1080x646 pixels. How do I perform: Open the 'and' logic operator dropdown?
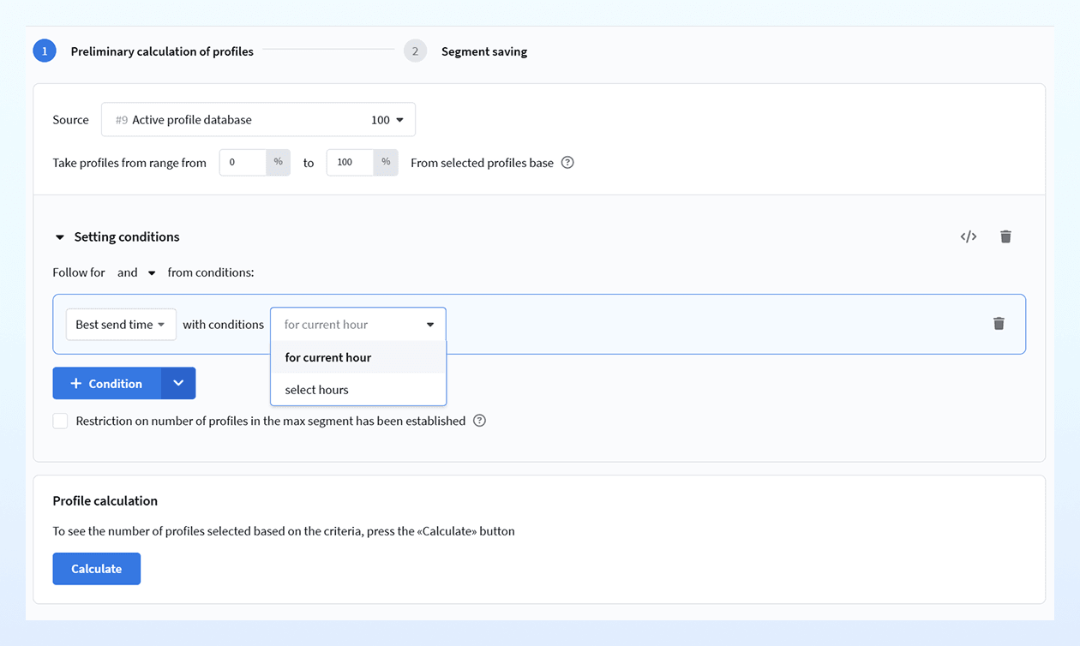tap(136, 272)
